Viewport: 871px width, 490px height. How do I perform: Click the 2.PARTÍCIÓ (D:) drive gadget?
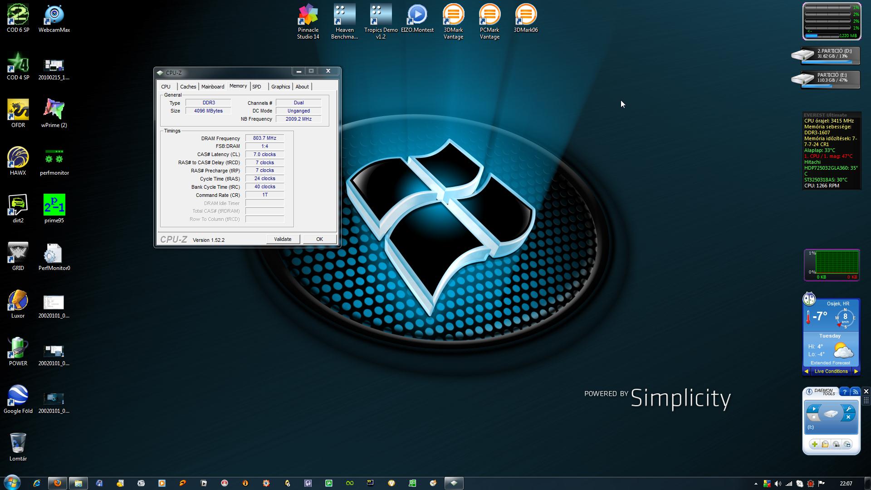(x=826, y=55)
